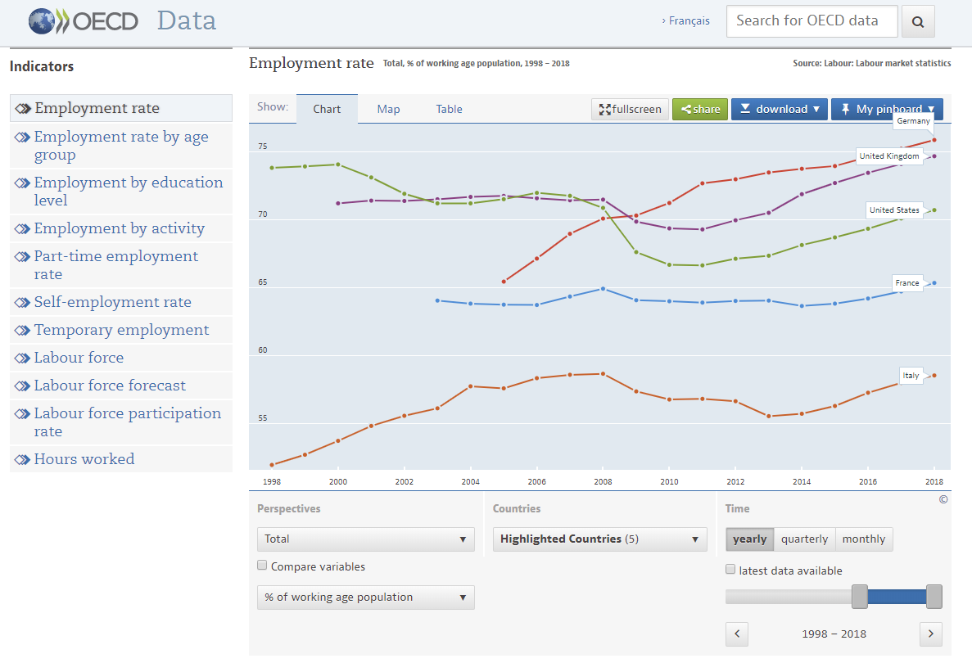Switch to the Map tab
The height and width of the screenshot is (663, 972).
coord(388,109)
